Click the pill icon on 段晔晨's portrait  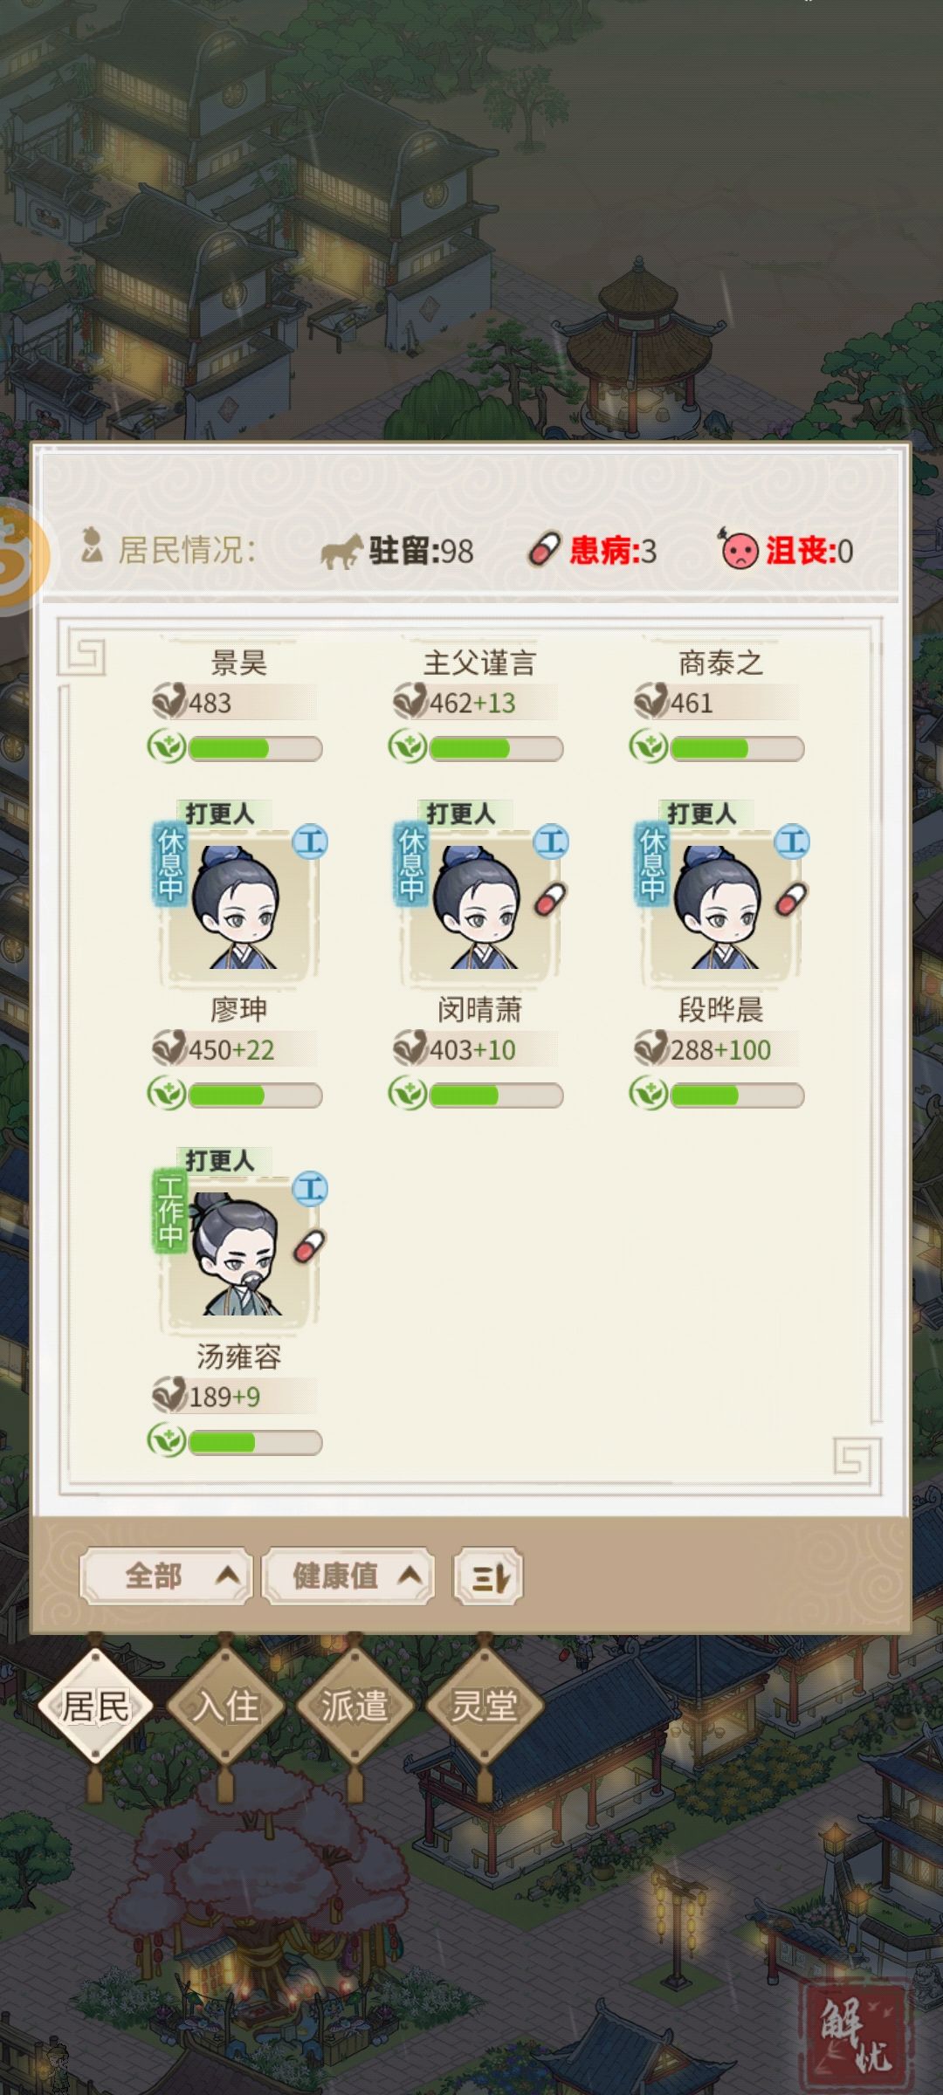tap(791, 899)
